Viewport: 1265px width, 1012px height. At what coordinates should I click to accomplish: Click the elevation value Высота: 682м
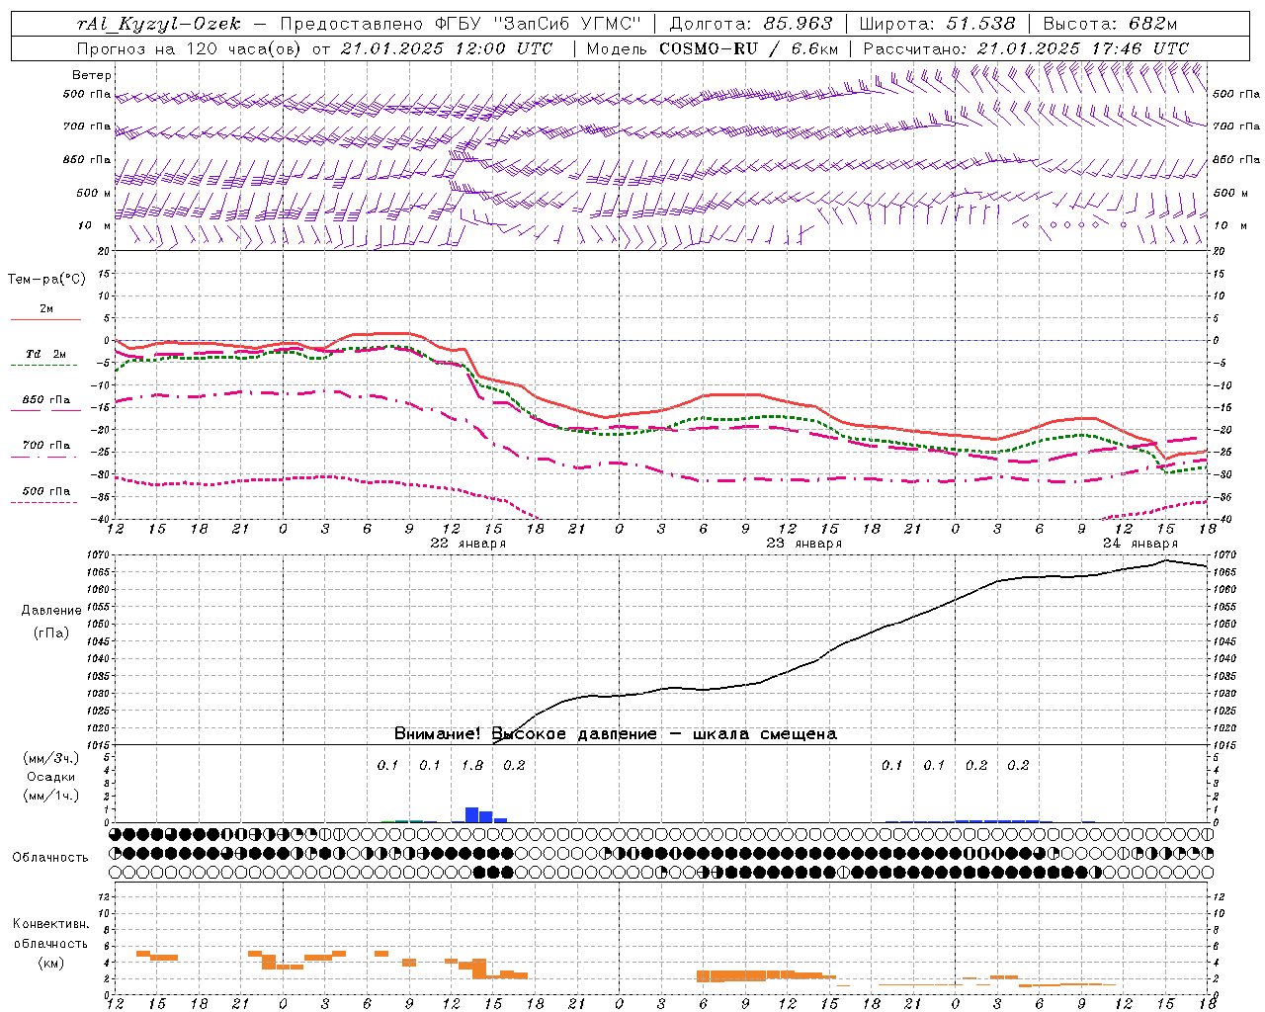coord(1110,24)
